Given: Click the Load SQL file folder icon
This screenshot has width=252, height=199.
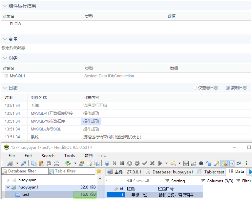Looking at the screenshot, I should point(173,163).
